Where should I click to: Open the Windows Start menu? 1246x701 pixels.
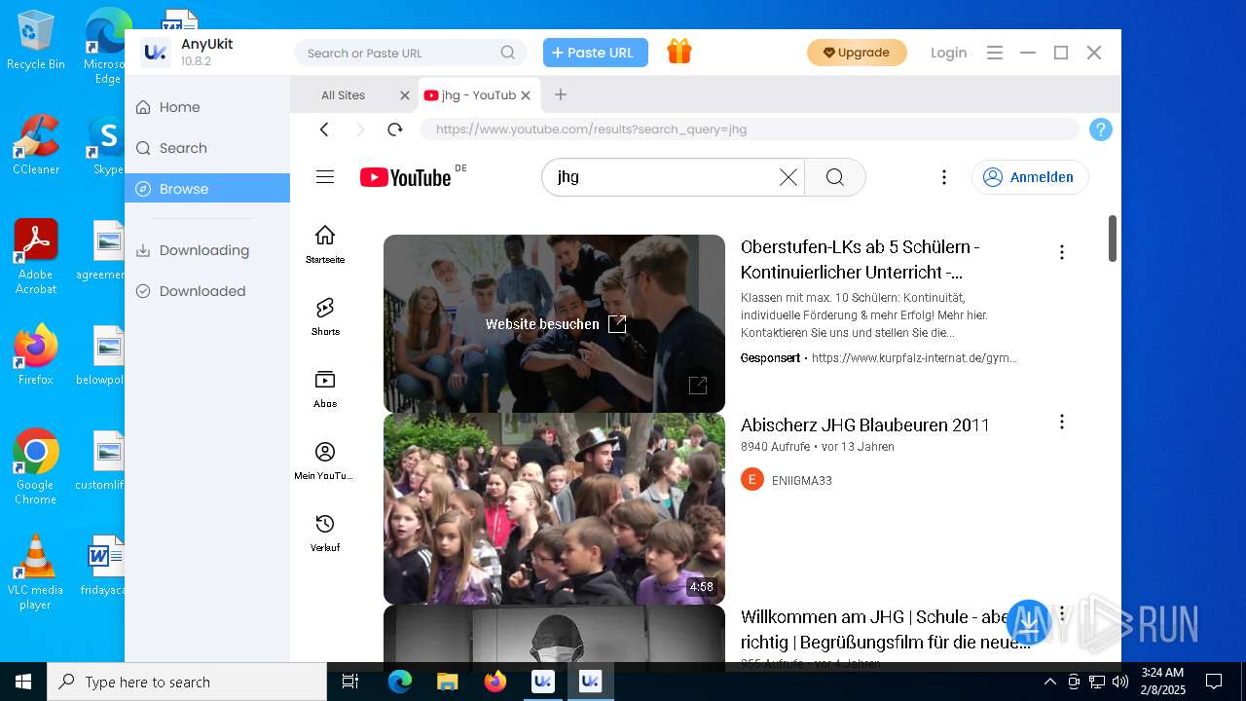(x=23, y=682)
